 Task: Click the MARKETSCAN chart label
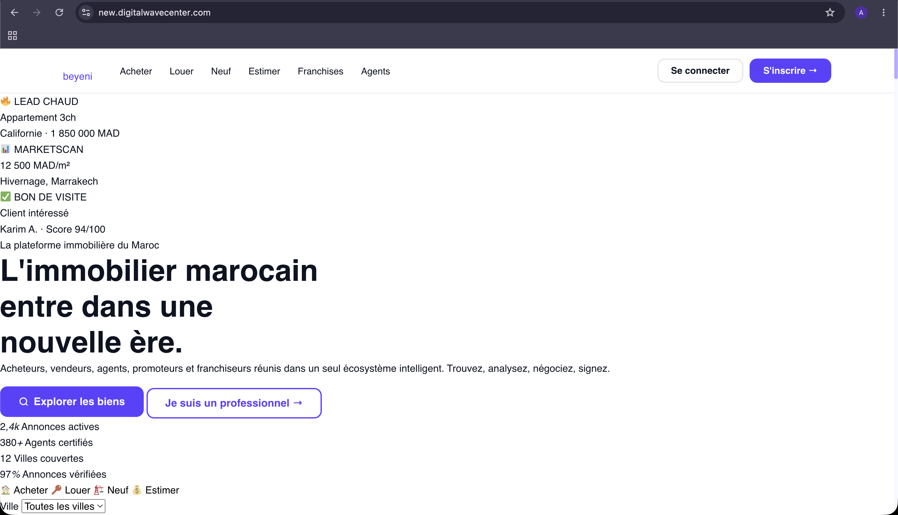[x=42, y=149]
